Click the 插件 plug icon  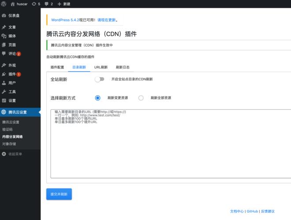[x=4, y=74]
